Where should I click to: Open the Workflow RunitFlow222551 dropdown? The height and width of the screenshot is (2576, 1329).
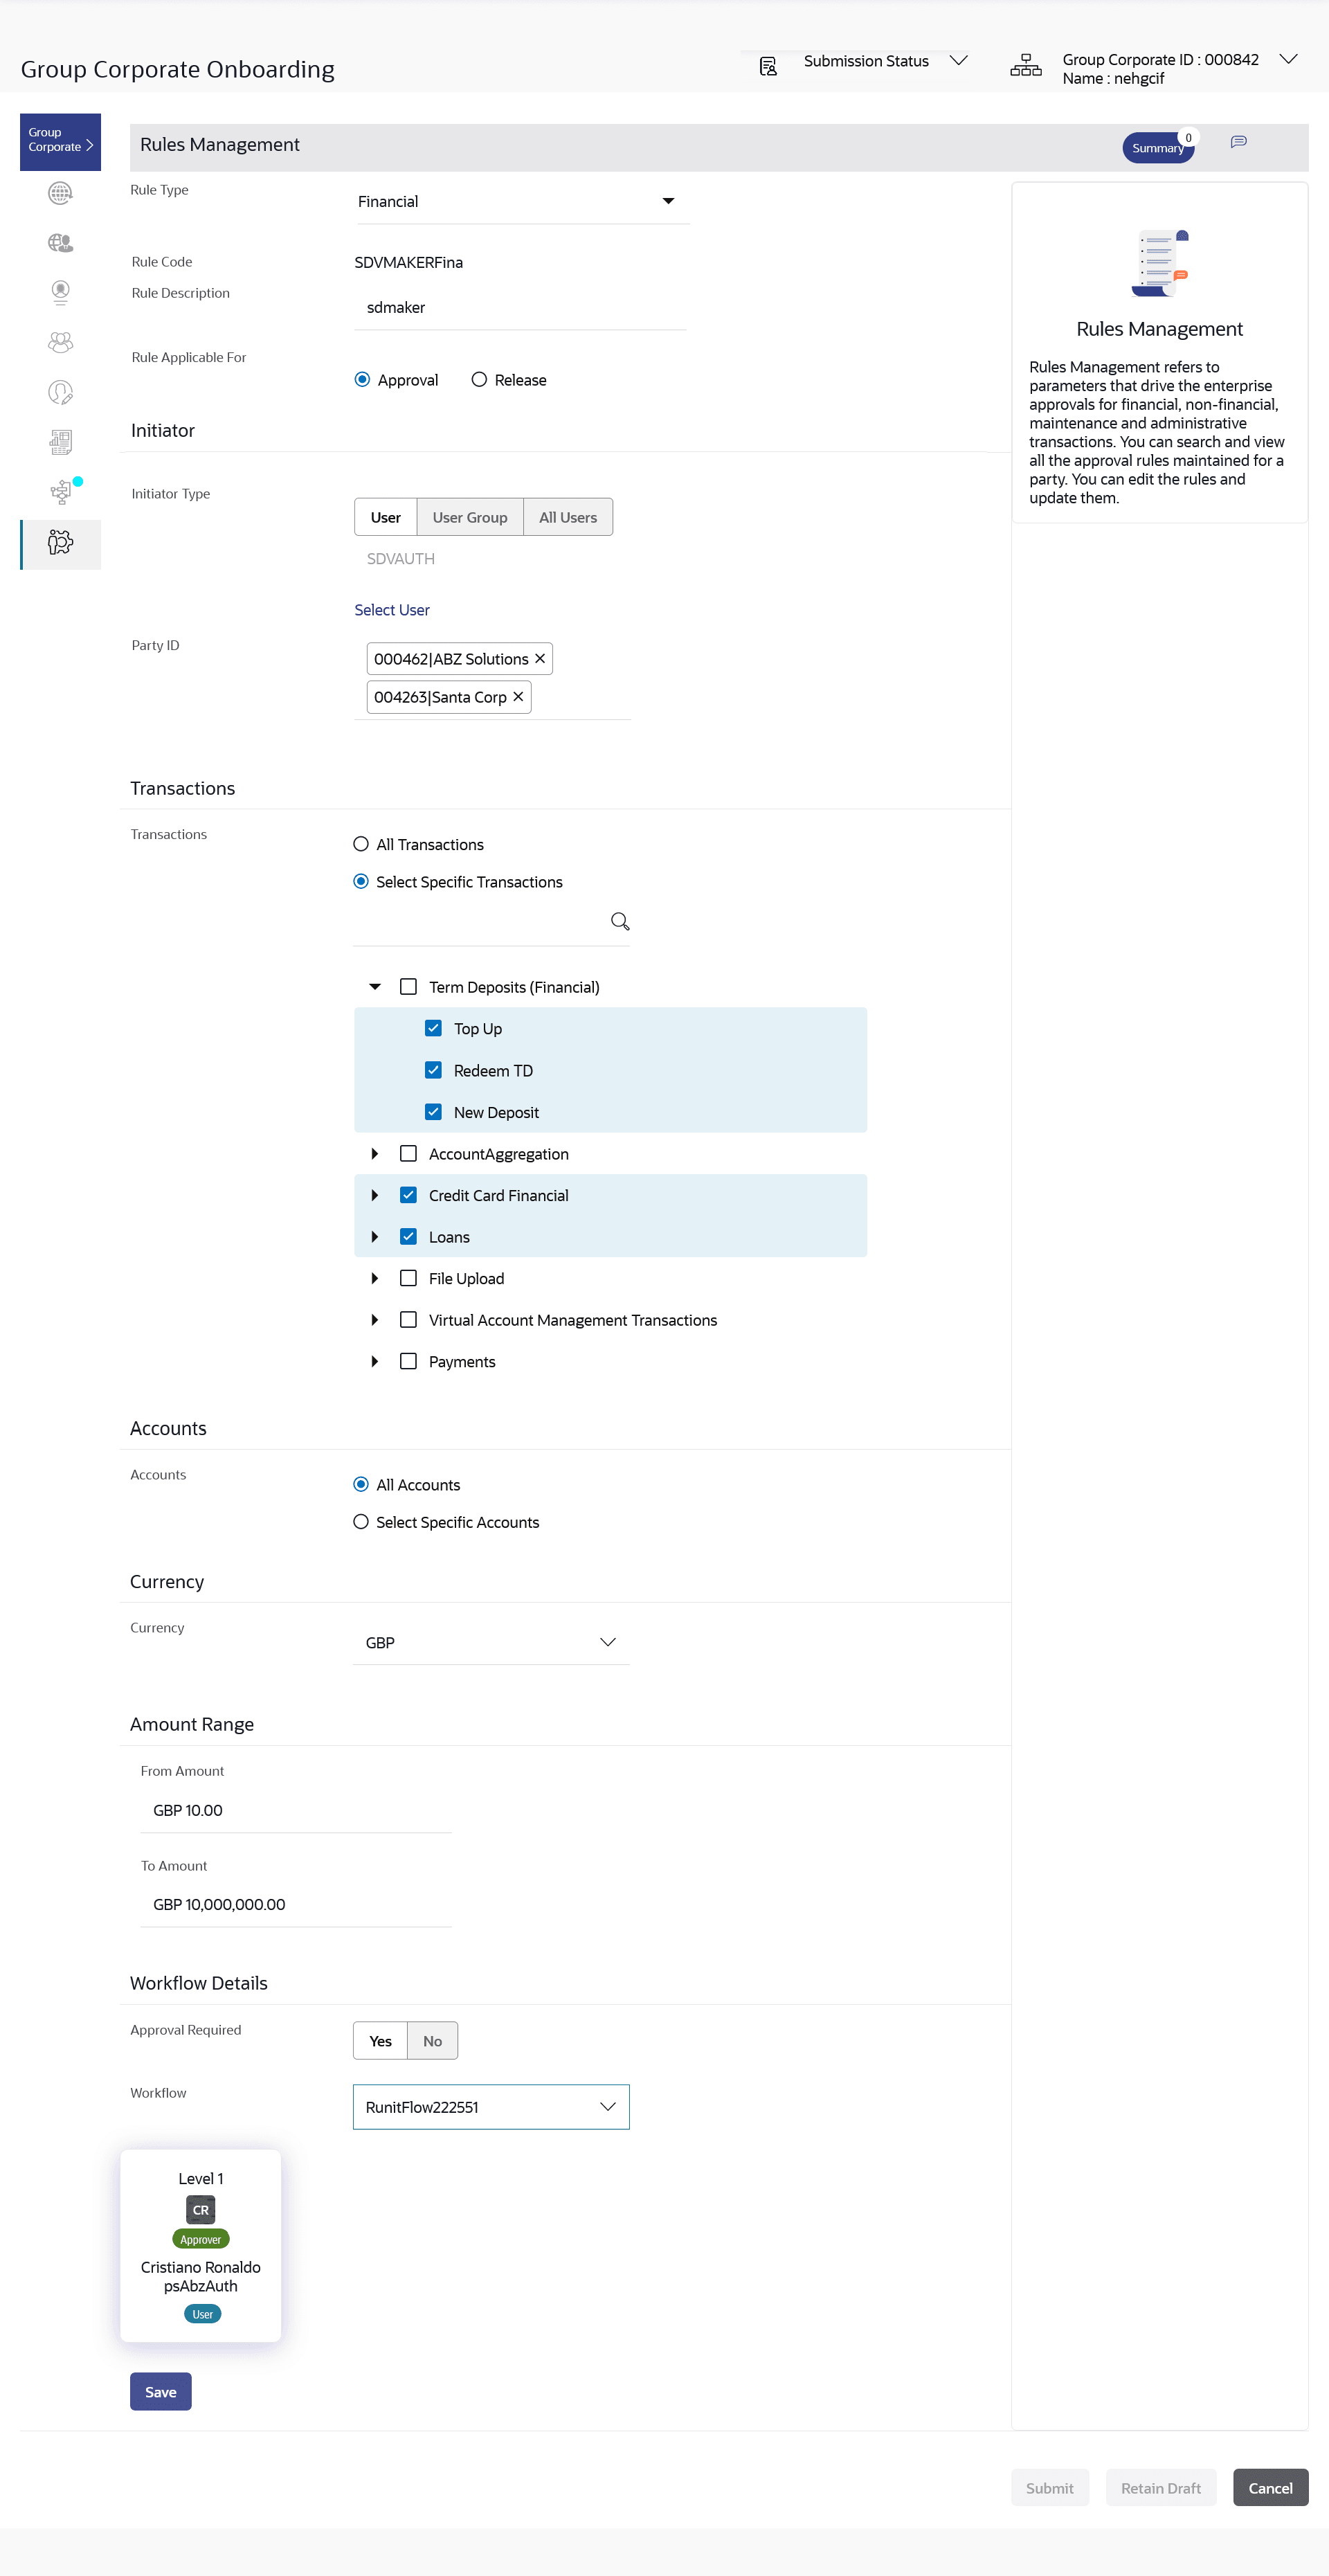coord(491,2107)
